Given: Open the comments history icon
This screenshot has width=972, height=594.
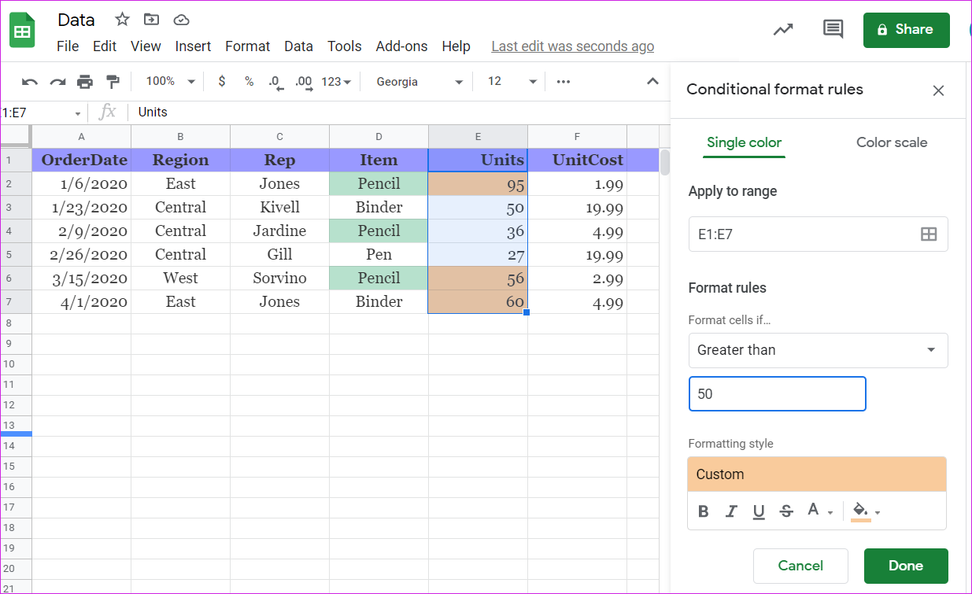Looking at the screenshot, I should [833, 30].
